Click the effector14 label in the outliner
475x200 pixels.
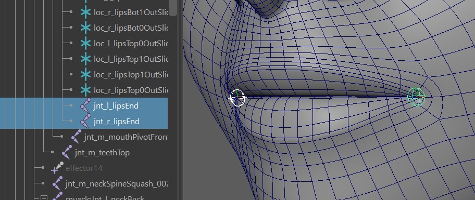(84, 168)
